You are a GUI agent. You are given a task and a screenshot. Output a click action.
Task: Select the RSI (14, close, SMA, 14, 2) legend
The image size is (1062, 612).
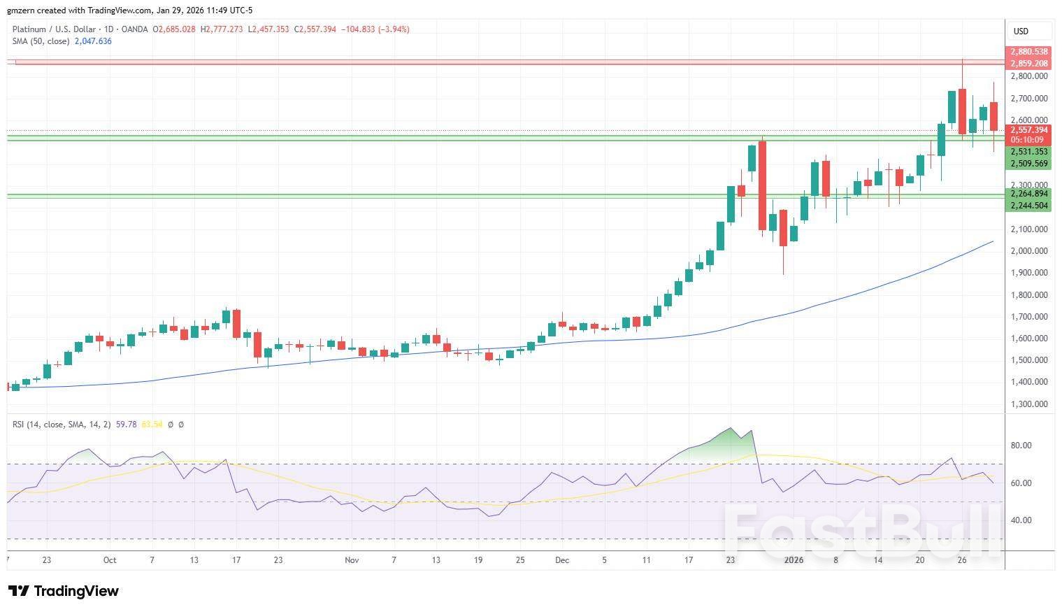pos(62,425)
